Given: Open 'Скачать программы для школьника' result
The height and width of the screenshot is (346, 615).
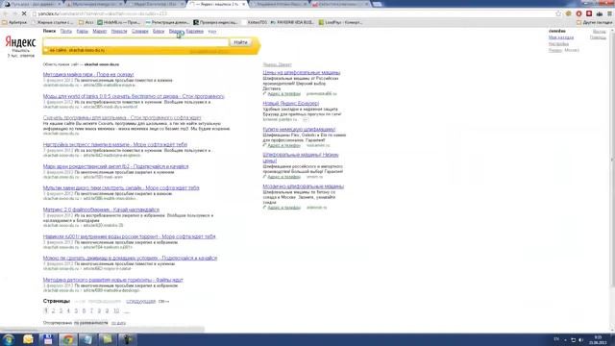Looking at the screenshot, I should click(122, 117).
